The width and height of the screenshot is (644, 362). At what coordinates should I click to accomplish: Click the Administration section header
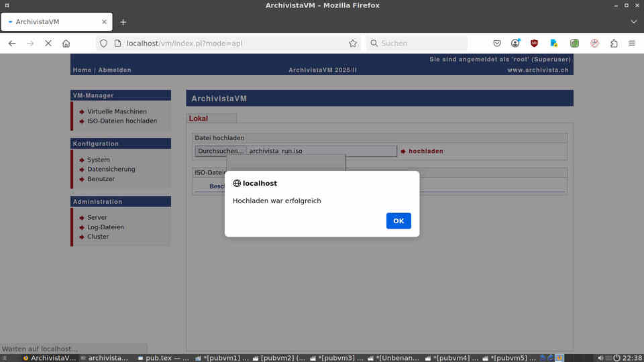click(121, 202)
